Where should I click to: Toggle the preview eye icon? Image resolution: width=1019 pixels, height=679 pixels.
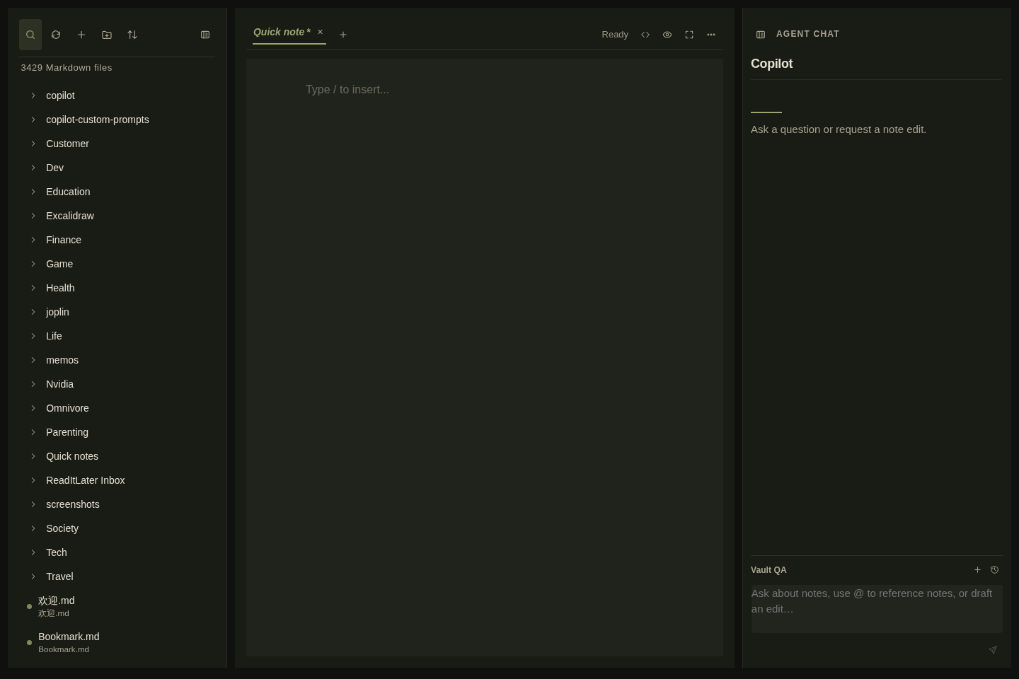[667, 35]
